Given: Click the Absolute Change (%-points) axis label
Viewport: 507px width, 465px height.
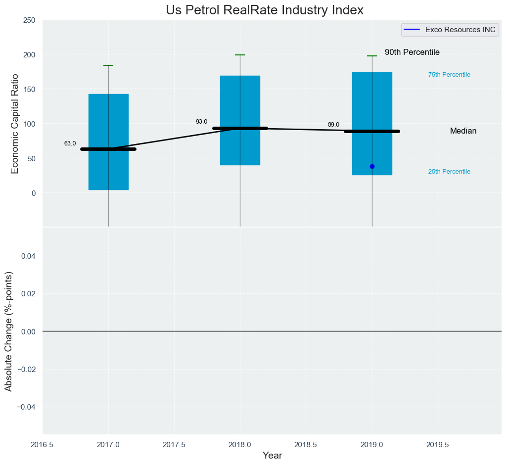Looking at the screenshot, I should (8, 331).
